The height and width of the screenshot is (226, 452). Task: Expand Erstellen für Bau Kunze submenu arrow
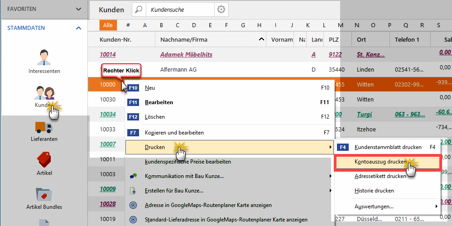coord(330,191)
